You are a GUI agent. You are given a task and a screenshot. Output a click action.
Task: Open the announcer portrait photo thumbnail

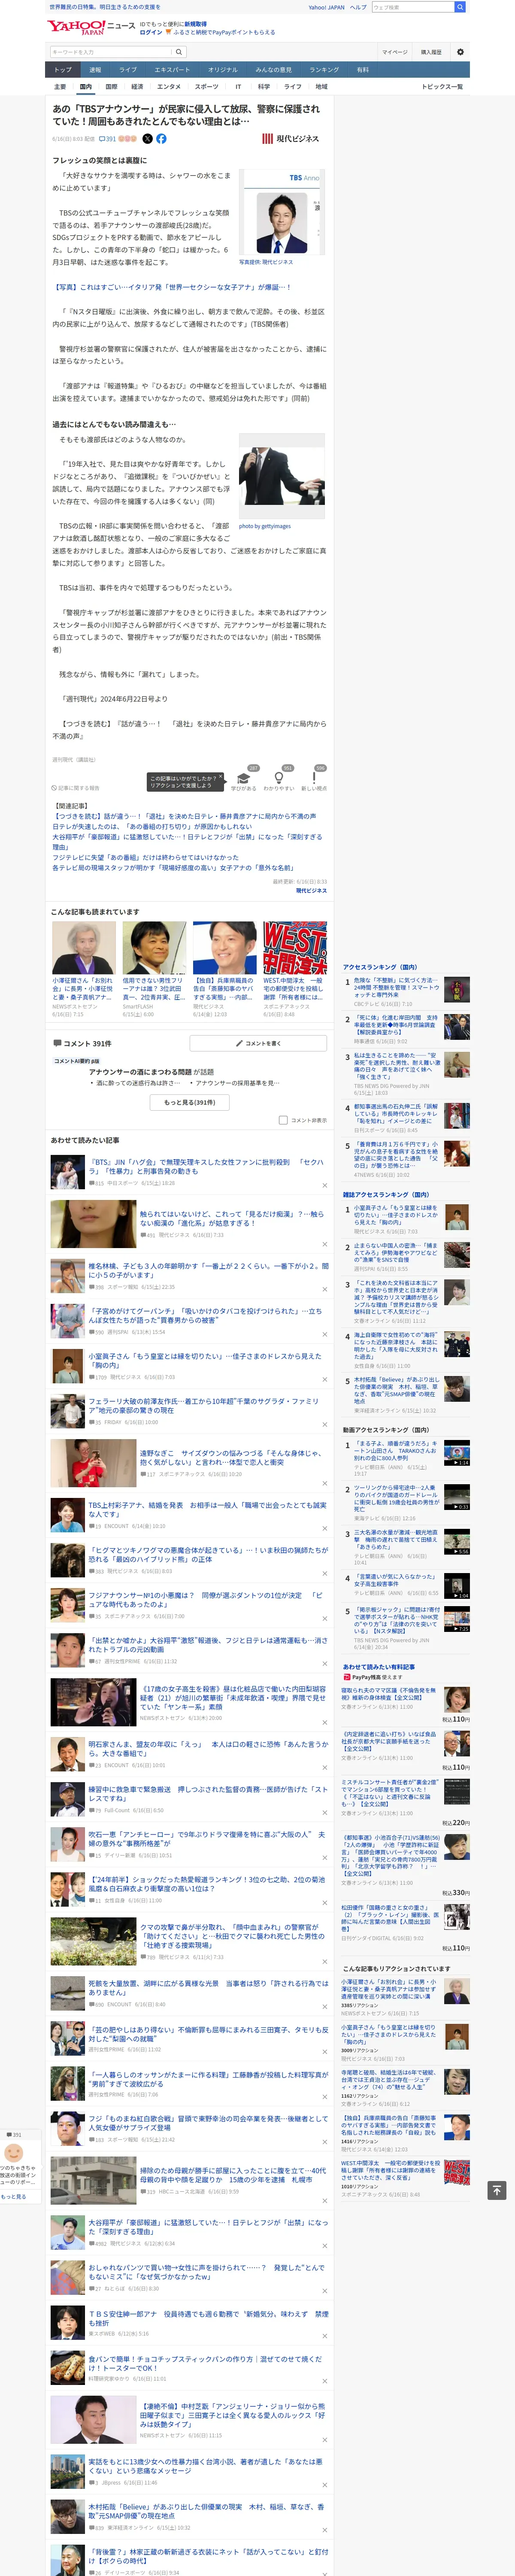click(x=282, y=213)
